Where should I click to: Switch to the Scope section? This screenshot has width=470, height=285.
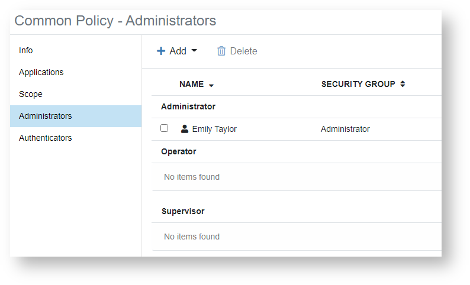[31, 95]
